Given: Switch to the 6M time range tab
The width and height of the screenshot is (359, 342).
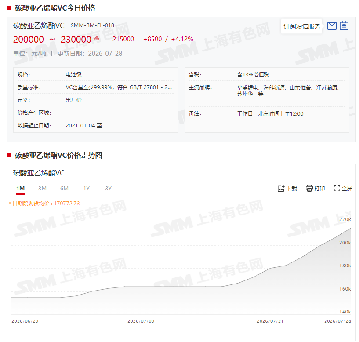Looking at the screenshot, I should click(x=64, y=189).
